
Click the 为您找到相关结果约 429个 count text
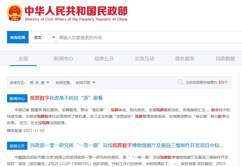(207, 82)
